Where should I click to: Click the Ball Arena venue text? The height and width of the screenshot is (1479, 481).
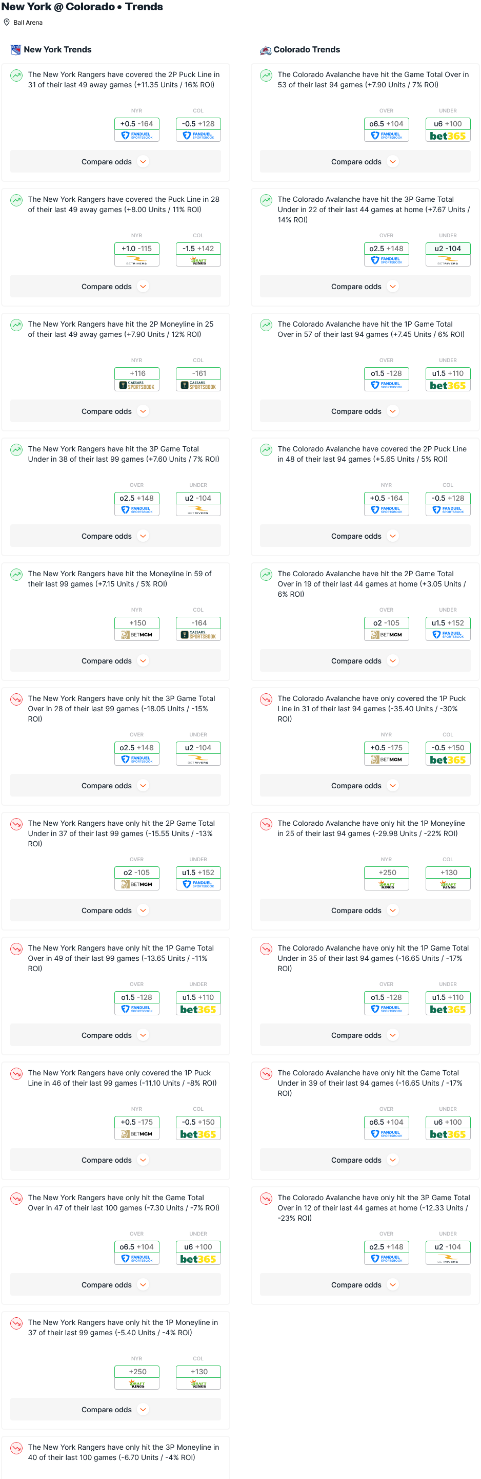coord(28,23)
